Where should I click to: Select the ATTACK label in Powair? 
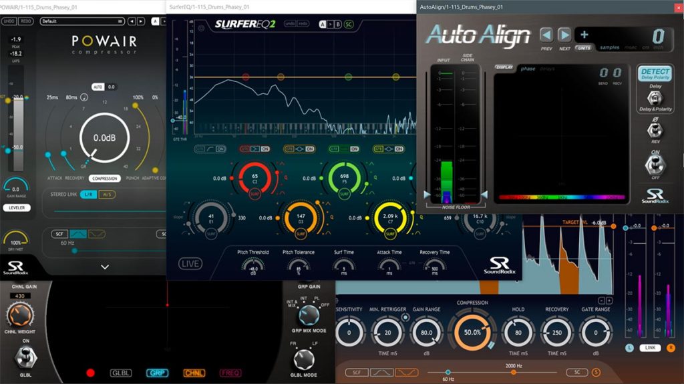coord(55,178)
